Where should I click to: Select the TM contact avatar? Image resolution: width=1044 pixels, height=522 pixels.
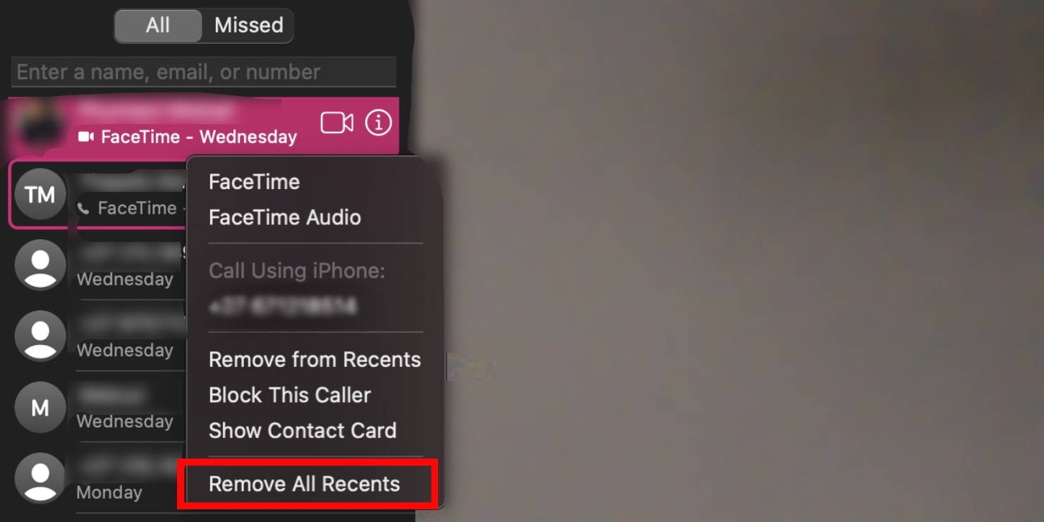click(40, 194)
